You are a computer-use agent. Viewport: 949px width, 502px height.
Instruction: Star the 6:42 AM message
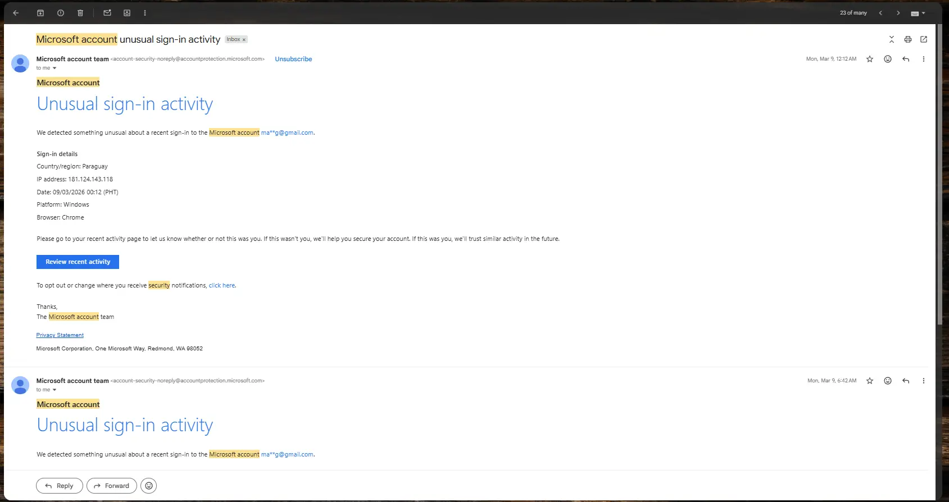pos(870,381)
